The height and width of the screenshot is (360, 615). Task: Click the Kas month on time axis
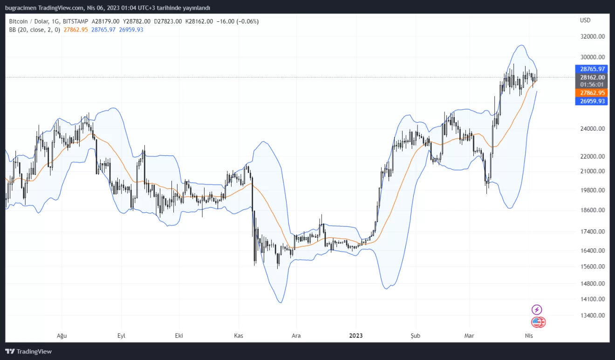239,335
